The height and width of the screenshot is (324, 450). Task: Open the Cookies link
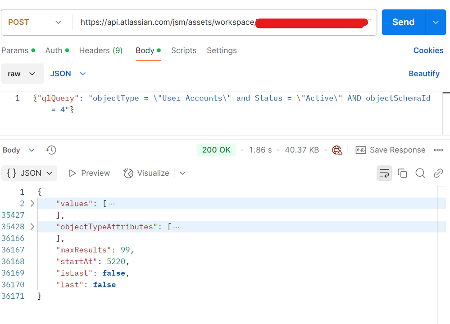pos(428,50)
